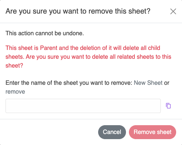Dismiss the dialog using the X icon
The width and height of the screenshot is (182, 145).
click(173, 11)
